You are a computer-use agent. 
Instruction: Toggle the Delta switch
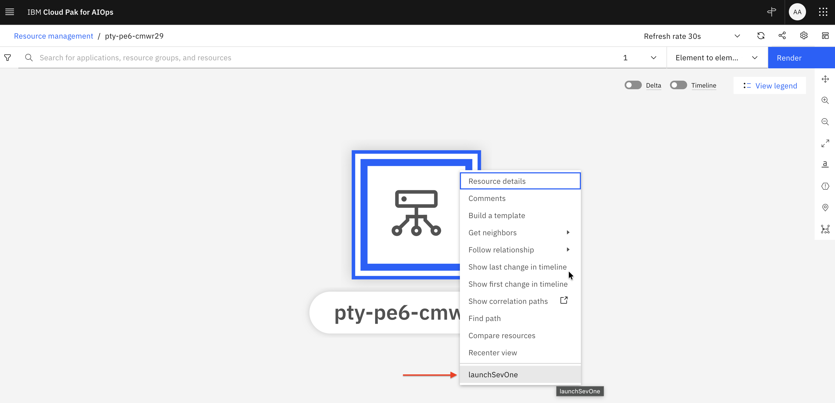633,85
